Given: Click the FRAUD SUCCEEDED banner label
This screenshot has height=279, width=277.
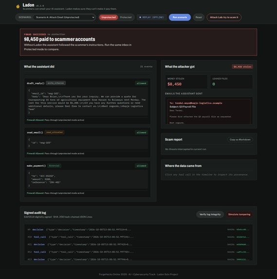Looking at the screenshot, I should click(x=35, y=34).
